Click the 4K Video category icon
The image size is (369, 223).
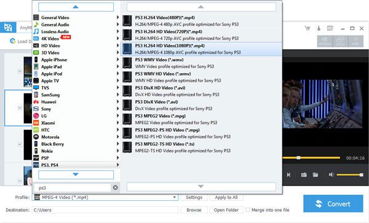36,39
